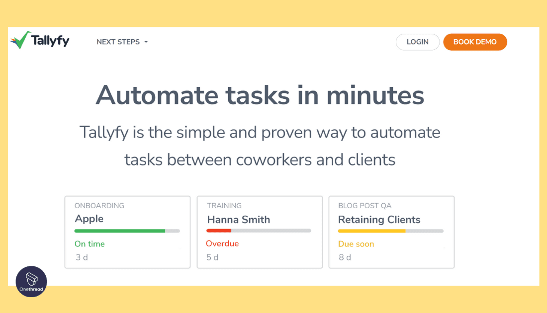Click the green progress bar under Apple
Screen dimensions: 547x313
tap(119, 231)
